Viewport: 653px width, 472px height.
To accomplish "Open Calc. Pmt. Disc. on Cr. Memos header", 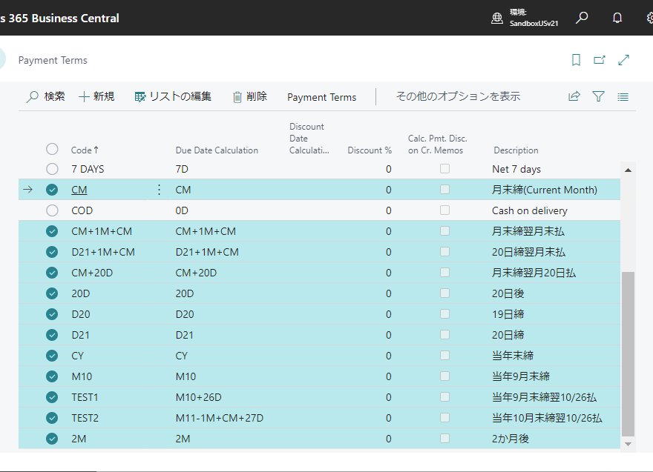I will pos(437,144).
